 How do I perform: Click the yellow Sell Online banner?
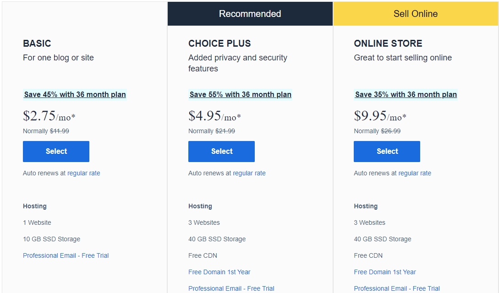(416, 14)
